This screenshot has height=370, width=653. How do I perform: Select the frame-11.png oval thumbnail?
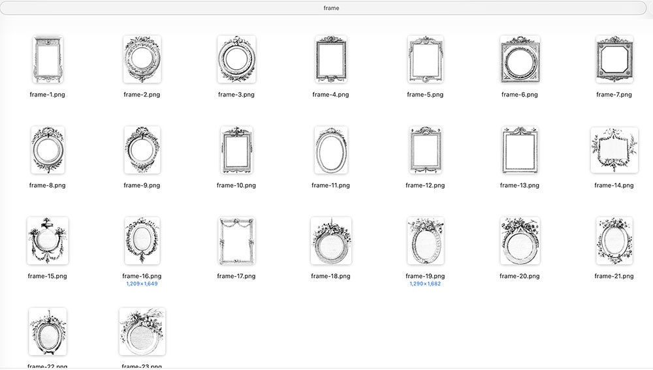pyautogui.click(x=330, y=150)
